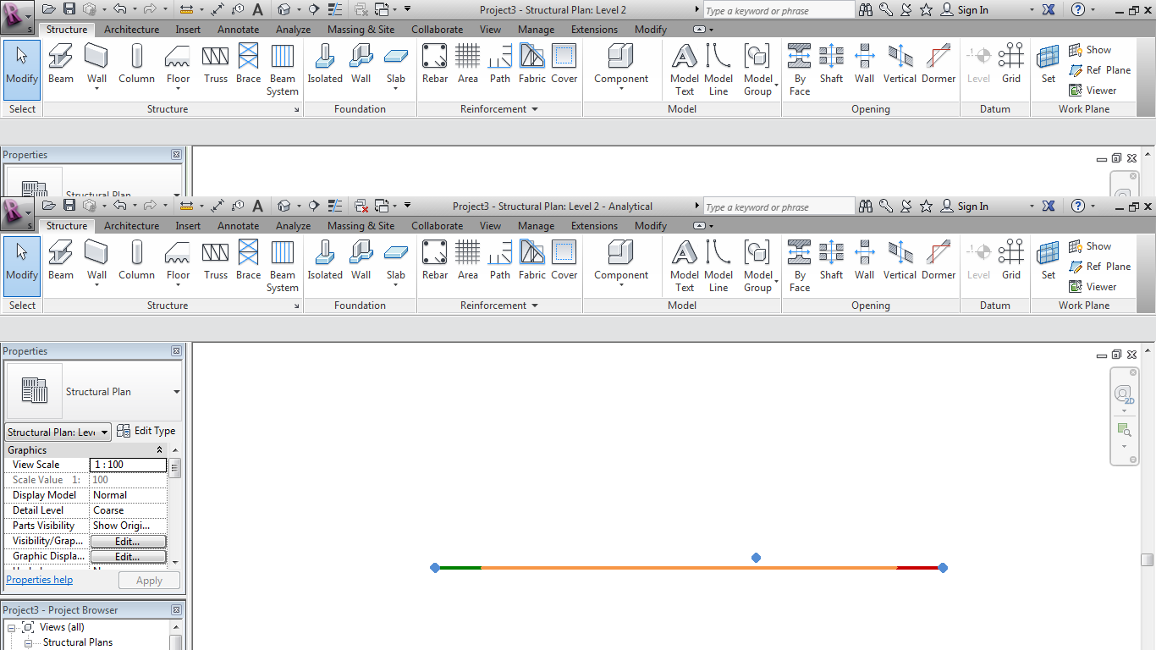Open Structure panel settings launcher in Analytical window
This screenshot has height=650, width=1156.
pyautogui.click(x=297, y=306)
